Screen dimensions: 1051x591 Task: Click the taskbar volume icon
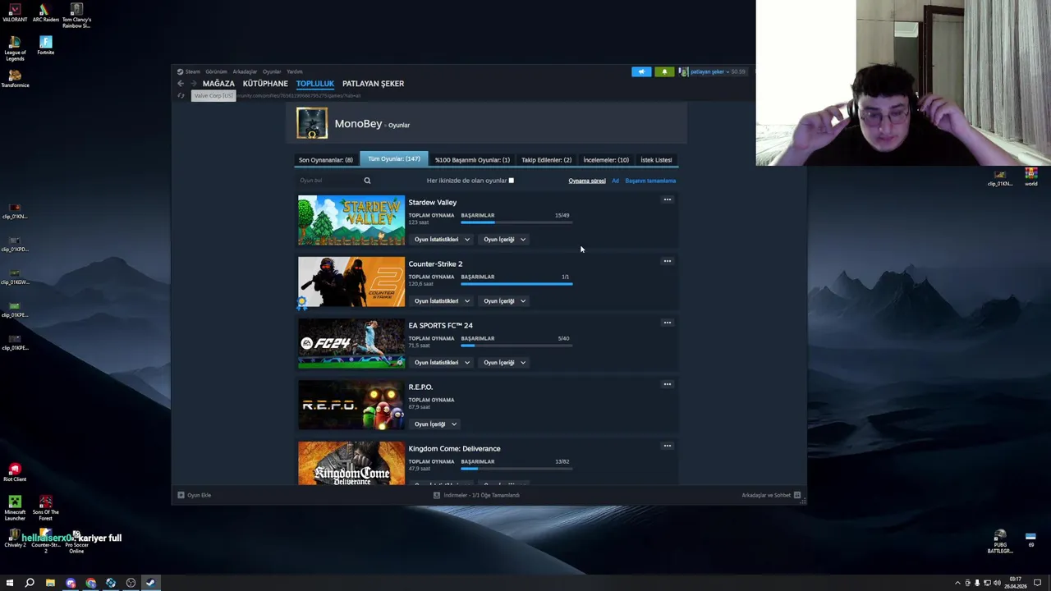click(x=997, y=583)
